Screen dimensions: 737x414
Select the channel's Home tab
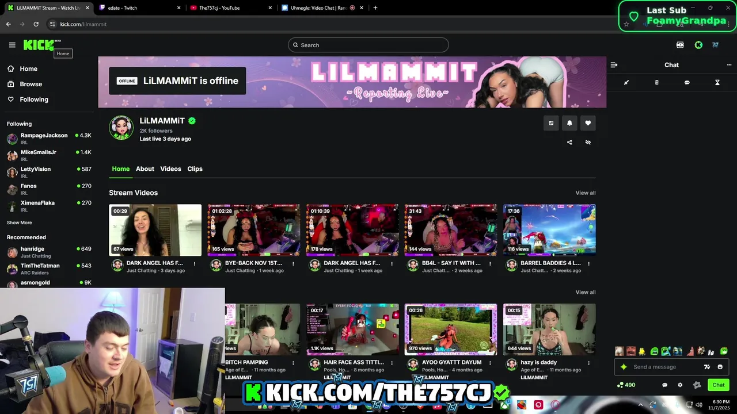tap(121, 169)
